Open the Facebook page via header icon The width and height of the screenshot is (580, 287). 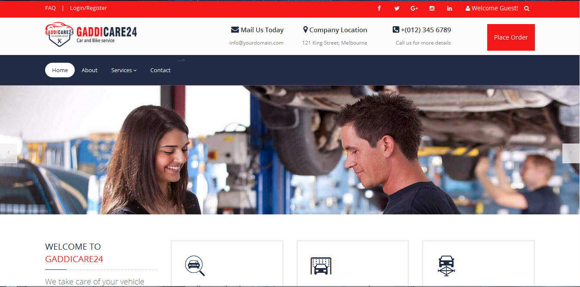(379, 8)
